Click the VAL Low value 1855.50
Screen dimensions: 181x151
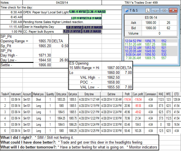113,87
